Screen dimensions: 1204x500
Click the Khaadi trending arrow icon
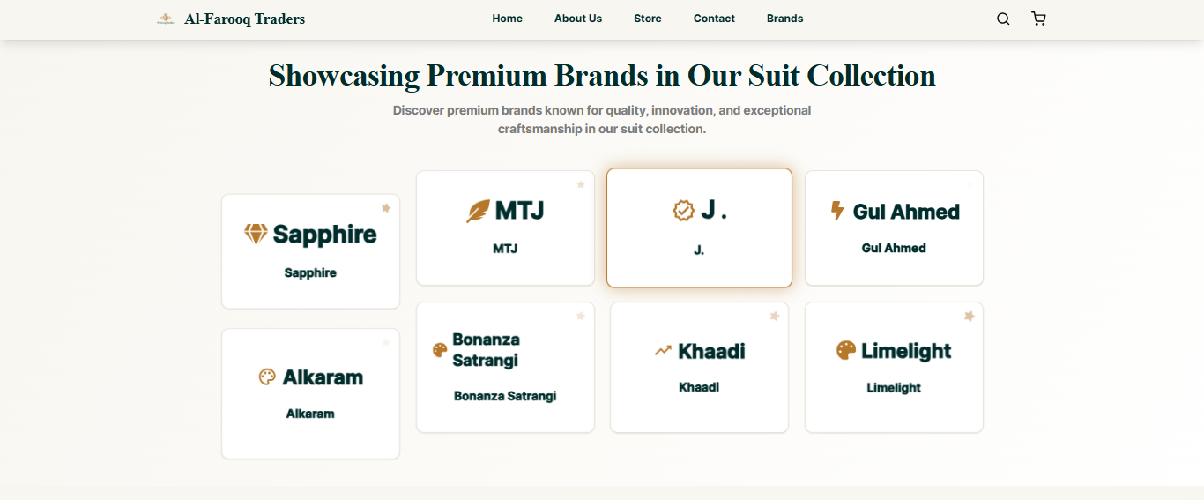click(x=663, y=351)
